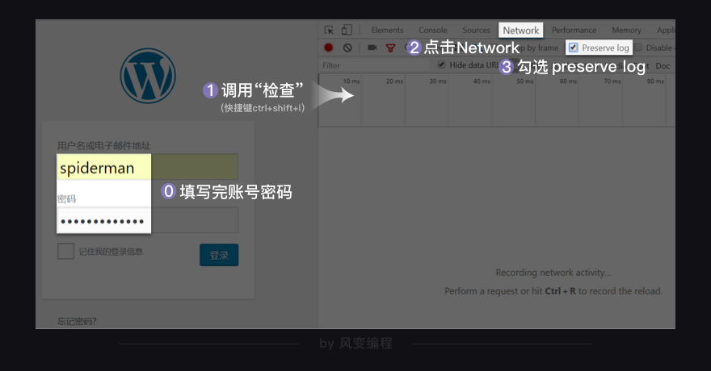The image size is (711, 371).
Task: Uncheck the Preserve log checkbox
Action: point(574,48)
